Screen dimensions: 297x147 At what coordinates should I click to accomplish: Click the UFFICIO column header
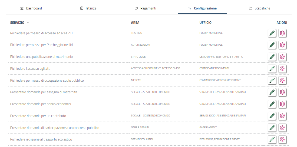click(205, 23)
